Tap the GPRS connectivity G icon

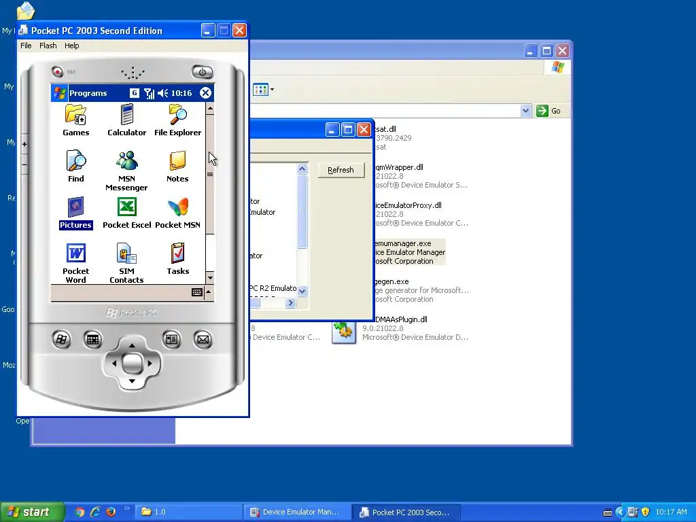[134, 92]
